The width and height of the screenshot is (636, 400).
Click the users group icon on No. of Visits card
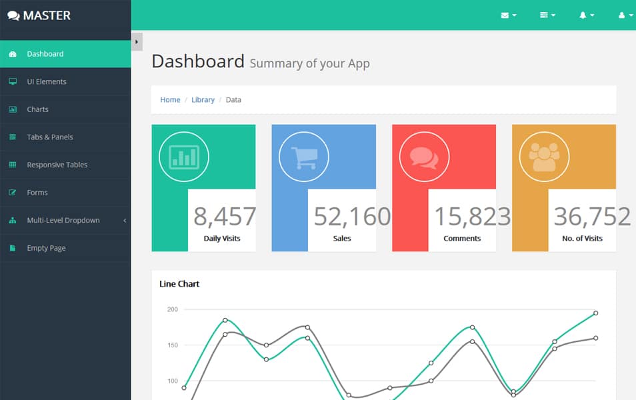544,156
